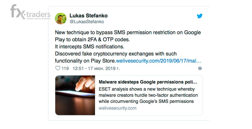
Task: Open headline Malware sidesteps Google permissions
Action: coord(148,82)
